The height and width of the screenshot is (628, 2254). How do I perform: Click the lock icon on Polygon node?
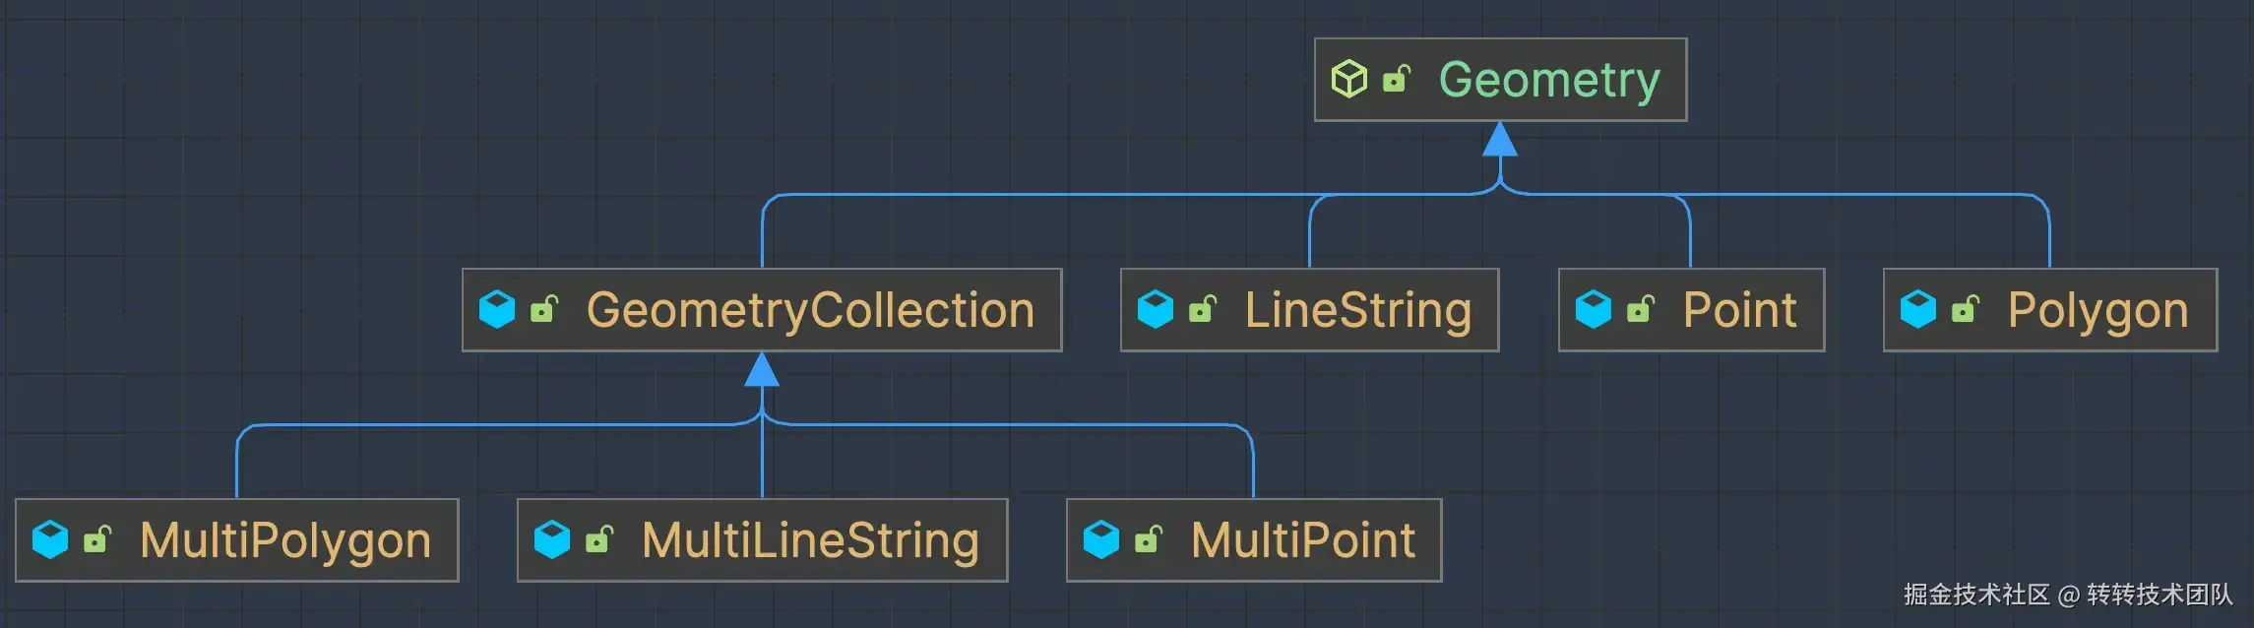click(1966, 309)
